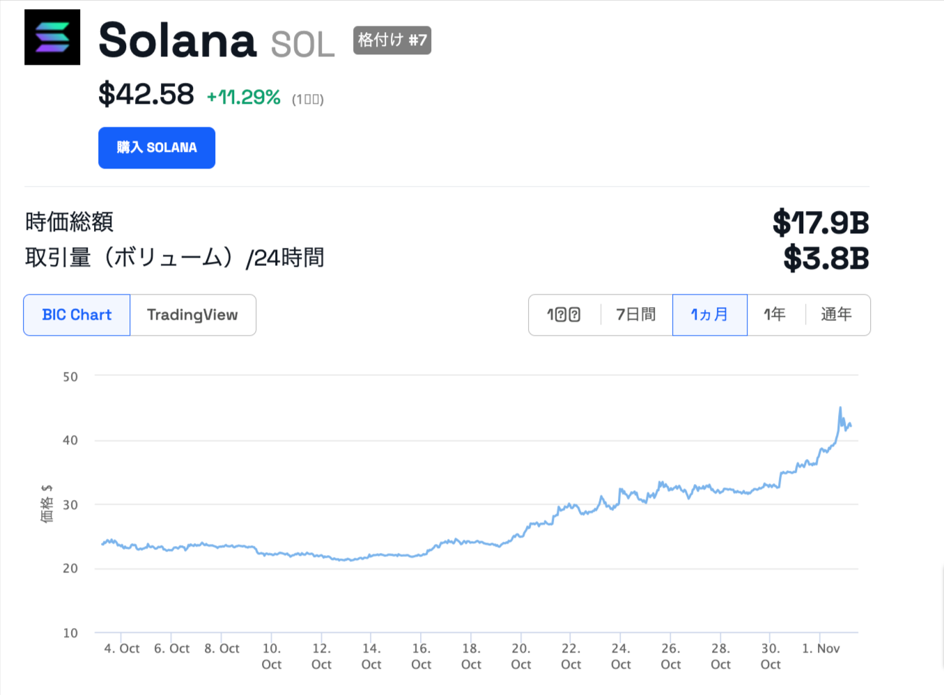Switch to the TradingView tab
Viewport: 944px width, 695px height.
pyautogui.click(x=192, y=315)
